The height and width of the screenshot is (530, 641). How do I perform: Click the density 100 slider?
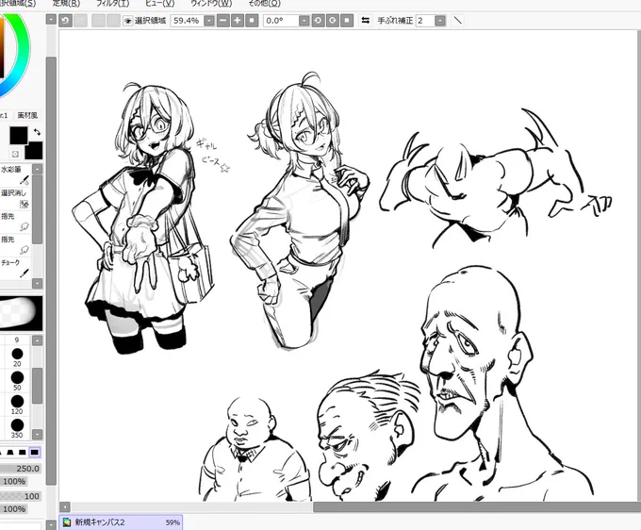click(21, 496)
